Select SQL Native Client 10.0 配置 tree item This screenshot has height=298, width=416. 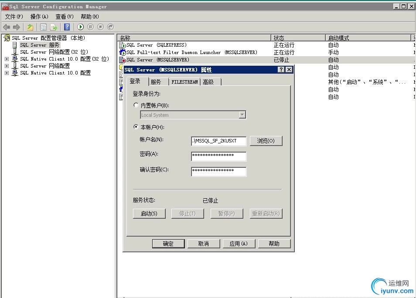[x=55, y=73]
